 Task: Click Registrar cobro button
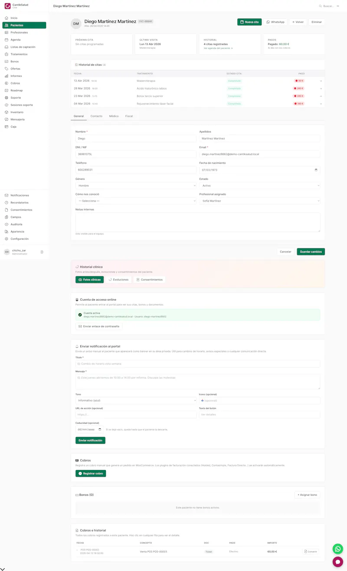[91, 473]
